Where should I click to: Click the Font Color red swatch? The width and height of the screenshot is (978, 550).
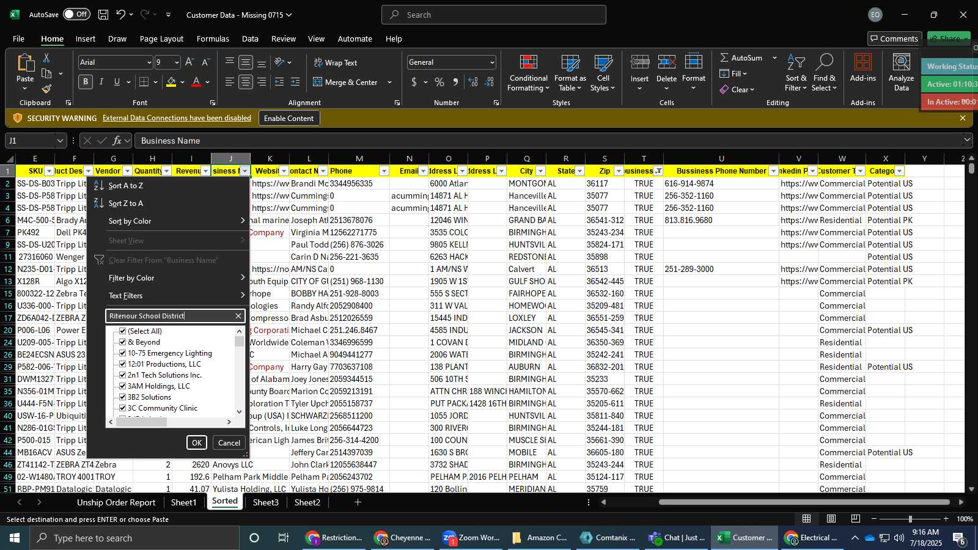(x=196, y=82)
